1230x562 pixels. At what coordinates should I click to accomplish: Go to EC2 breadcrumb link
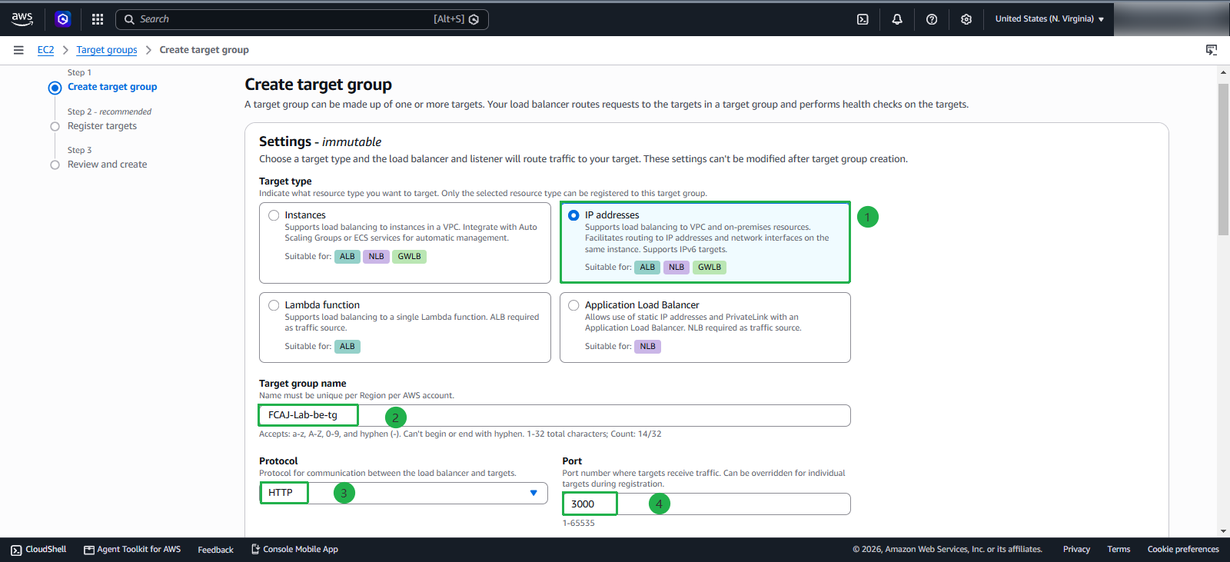tap(46, 50)
